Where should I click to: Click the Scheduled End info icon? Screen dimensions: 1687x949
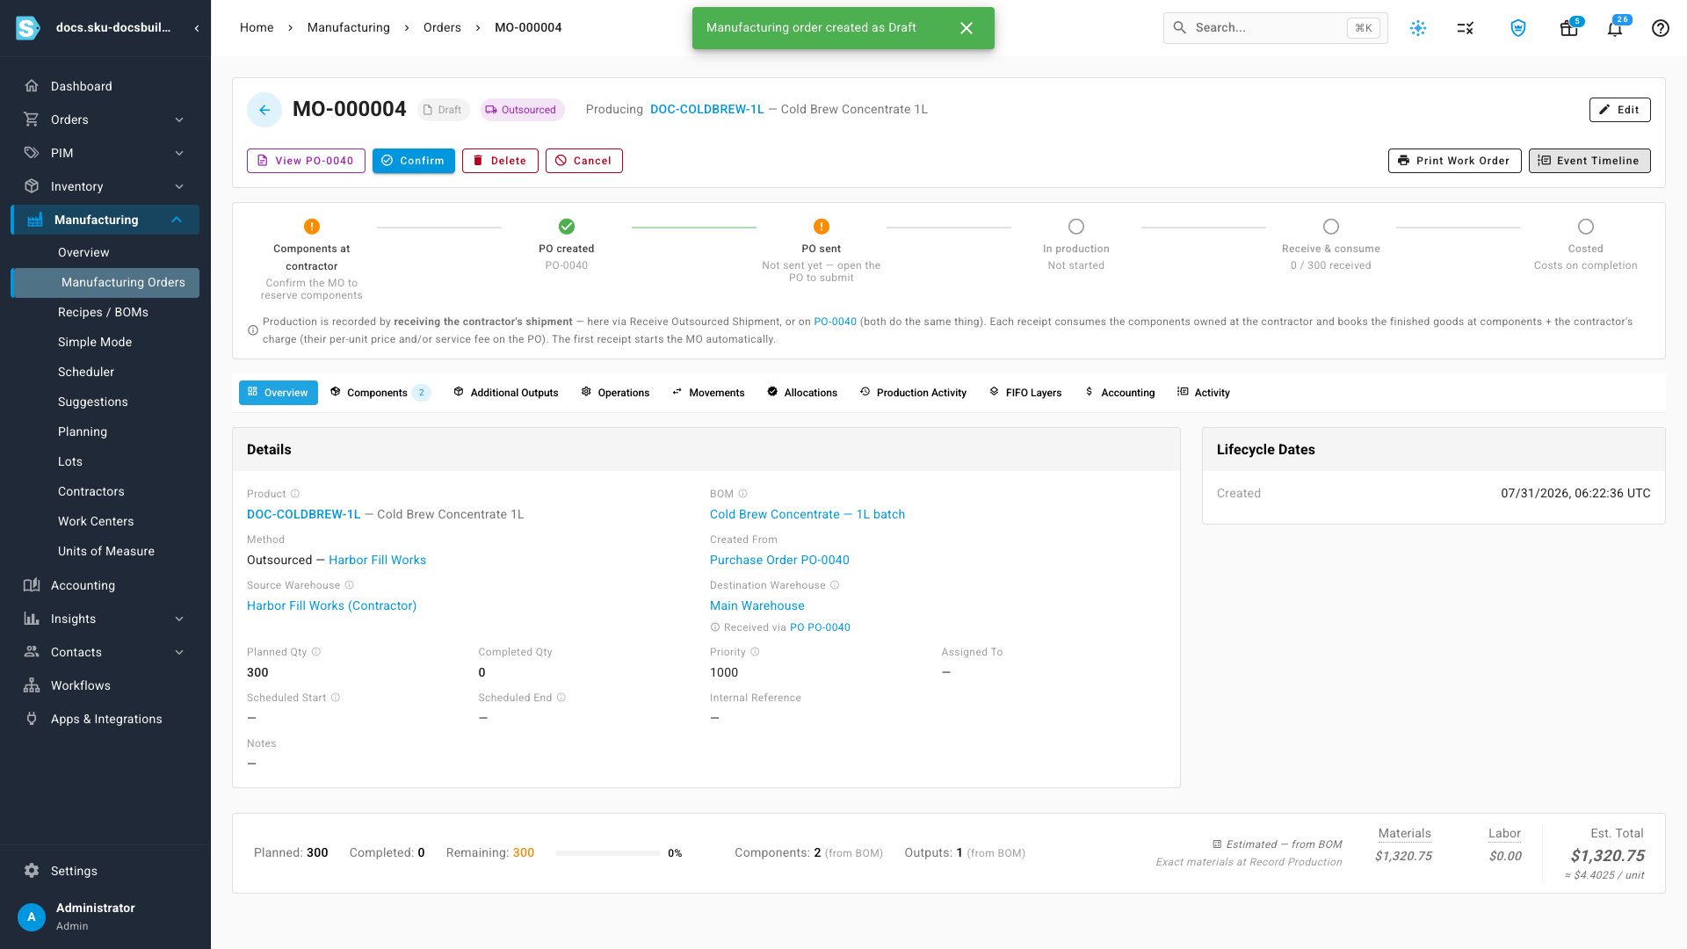(x=561, y=698)
